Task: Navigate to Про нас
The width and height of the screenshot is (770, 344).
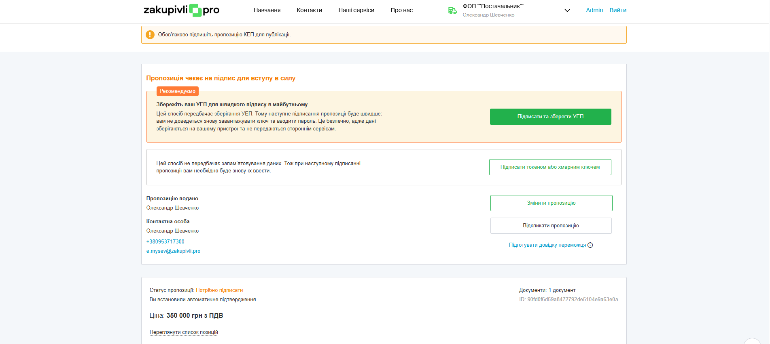Action: point(401,10)
